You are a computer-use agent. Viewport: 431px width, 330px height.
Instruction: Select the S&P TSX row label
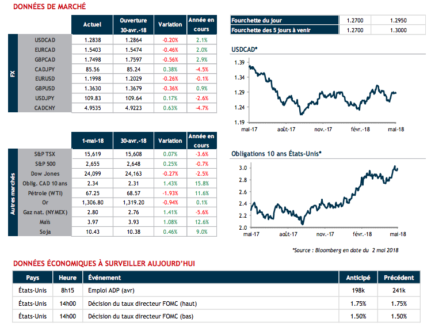[x=44, y=155]
